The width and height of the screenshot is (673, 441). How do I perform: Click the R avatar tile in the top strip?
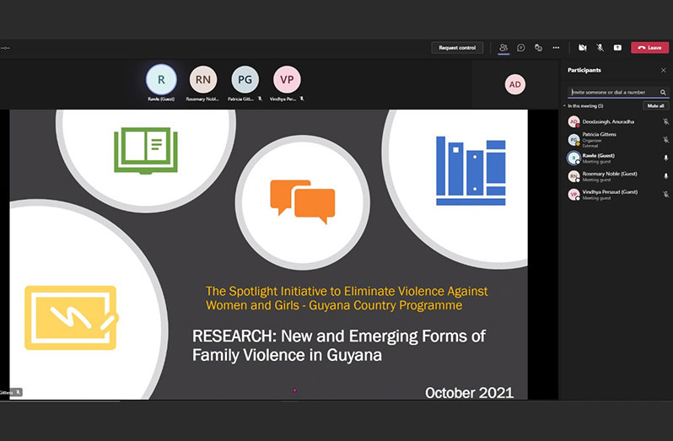(x=161, y=79)
